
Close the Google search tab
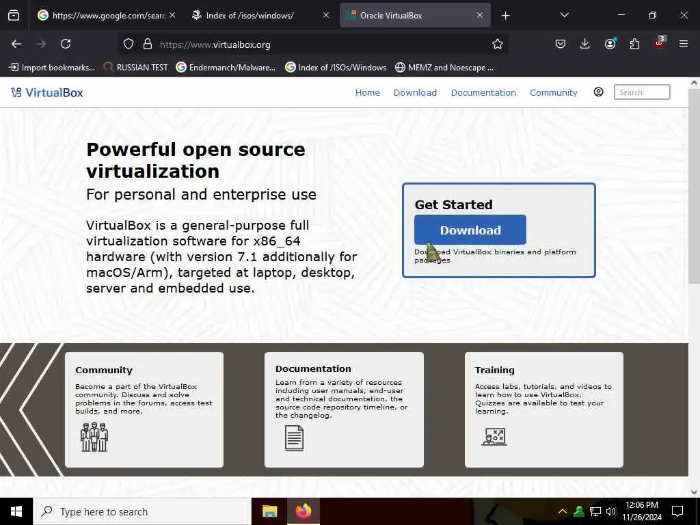(x=172, y=15)
